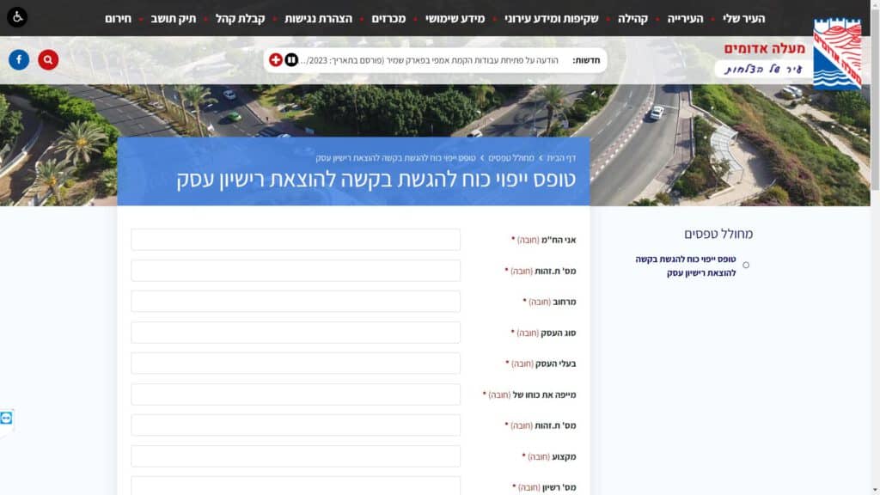Click the 'אני הח"מ' input field
The height and width of the screenshot is (495, 880).
pyautogui.click(x=296, y=240)
